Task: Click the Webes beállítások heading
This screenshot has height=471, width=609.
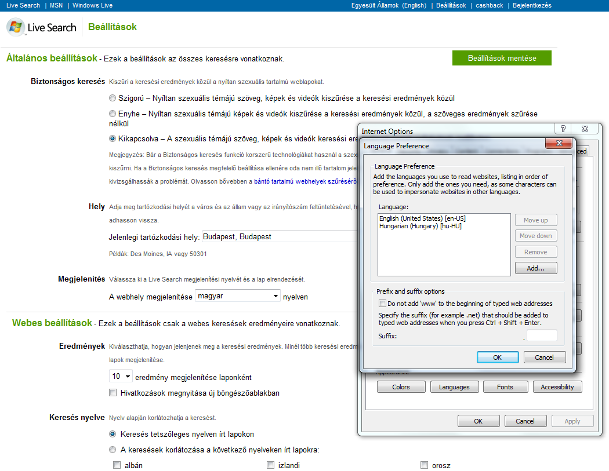Action: tap(52, 323)
